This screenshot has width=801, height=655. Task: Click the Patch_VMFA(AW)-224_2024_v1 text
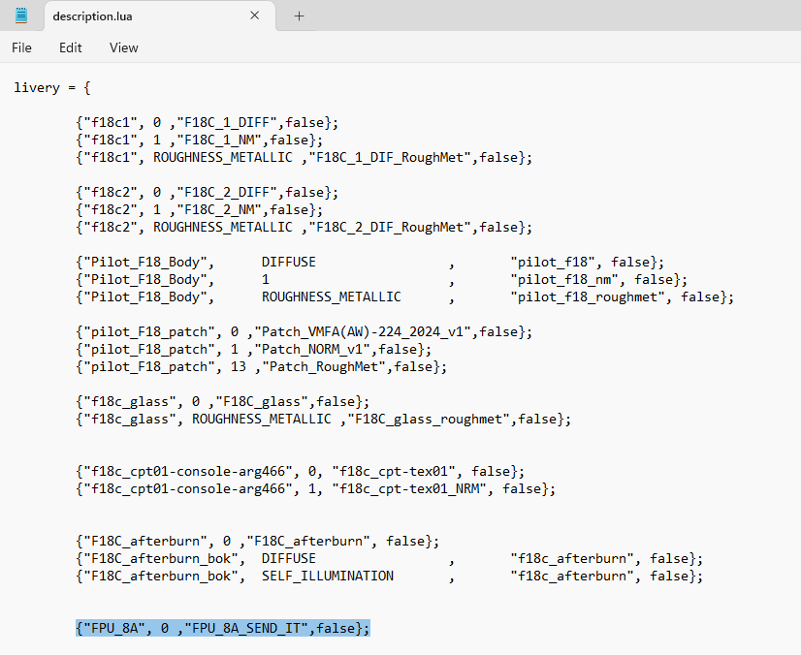pos(365,331)
